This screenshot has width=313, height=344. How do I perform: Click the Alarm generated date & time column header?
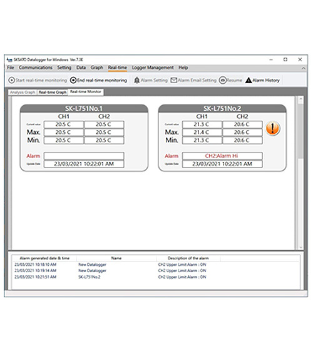(x=44, y=258)
